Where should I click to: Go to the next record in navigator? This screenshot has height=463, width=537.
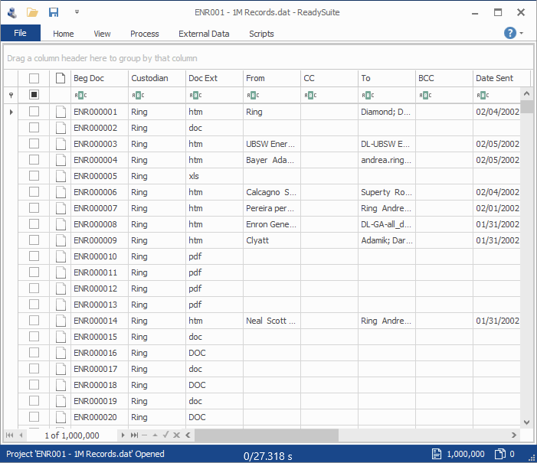[123, 435]
